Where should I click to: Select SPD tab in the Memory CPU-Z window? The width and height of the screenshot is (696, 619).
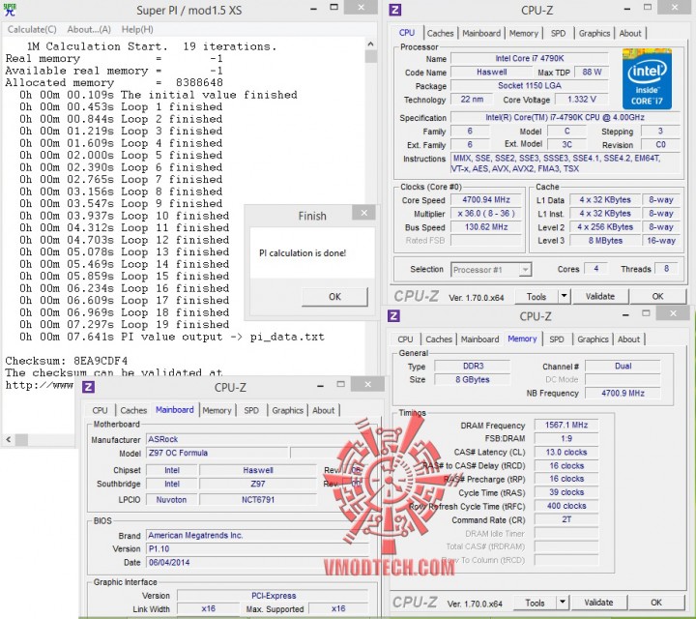557,339
